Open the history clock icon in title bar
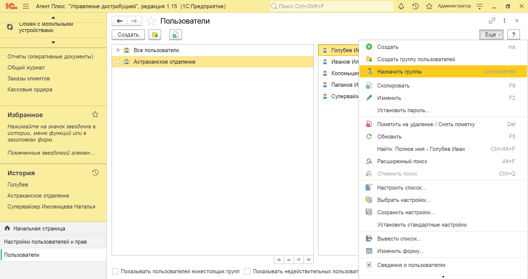The width and height of the screenshot is (528, 279). (415, 6)
